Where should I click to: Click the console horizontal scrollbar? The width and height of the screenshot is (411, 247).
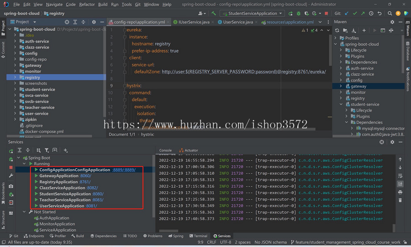tap(169, 231)
